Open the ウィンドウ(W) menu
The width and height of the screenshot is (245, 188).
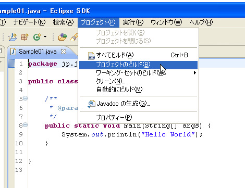click(166, 22)
